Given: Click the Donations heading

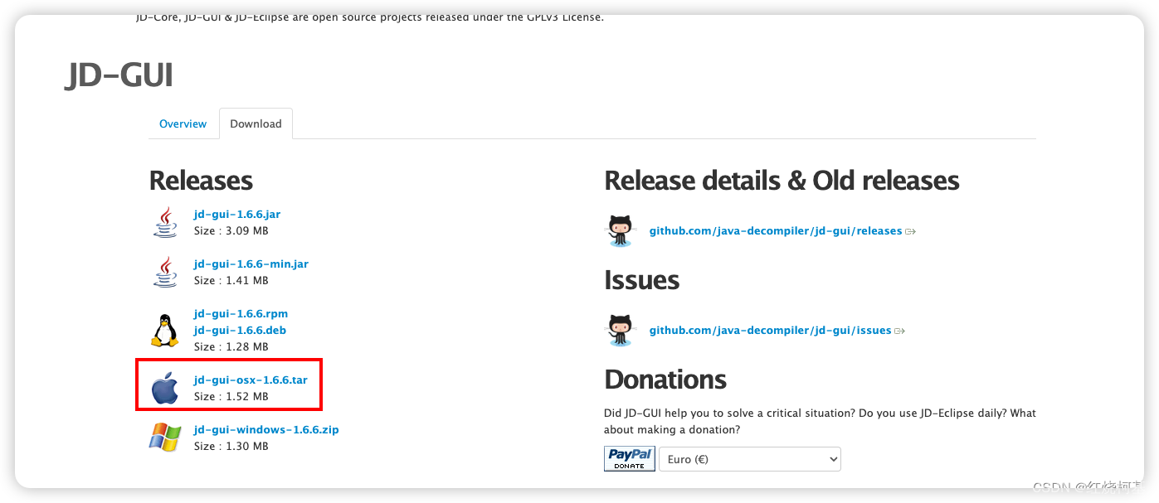Looking at the screenshot, I should [x=665, y=379].
